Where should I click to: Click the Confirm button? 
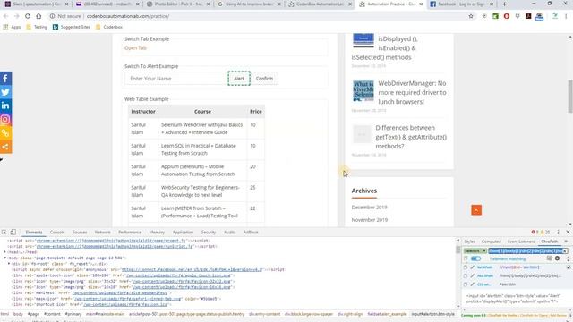pos(264,79)
